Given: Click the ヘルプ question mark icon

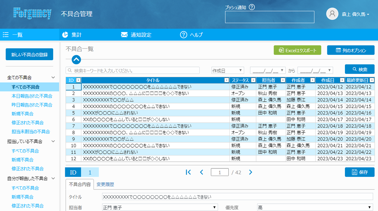Looking at the screenshot, I should click(x=184, y=35).
